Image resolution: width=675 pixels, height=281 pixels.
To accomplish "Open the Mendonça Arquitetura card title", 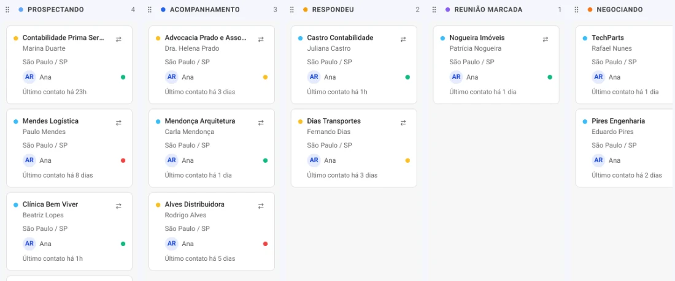I will 200,121.
